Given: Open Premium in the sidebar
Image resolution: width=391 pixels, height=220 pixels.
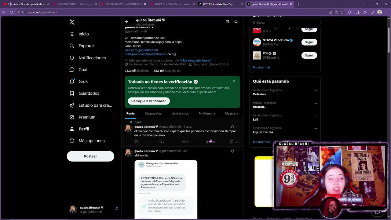Looking at the screenshot, I should 82,117.
